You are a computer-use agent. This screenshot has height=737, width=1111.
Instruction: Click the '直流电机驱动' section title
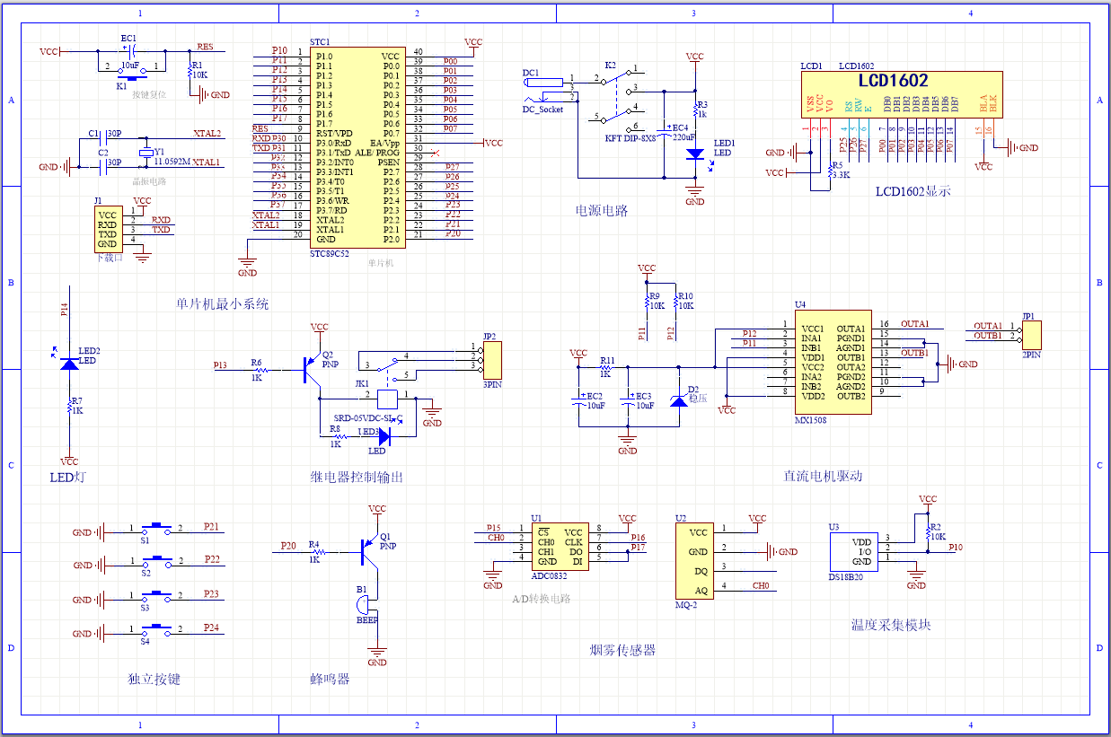pyautogui.click(x=823, y=476)
